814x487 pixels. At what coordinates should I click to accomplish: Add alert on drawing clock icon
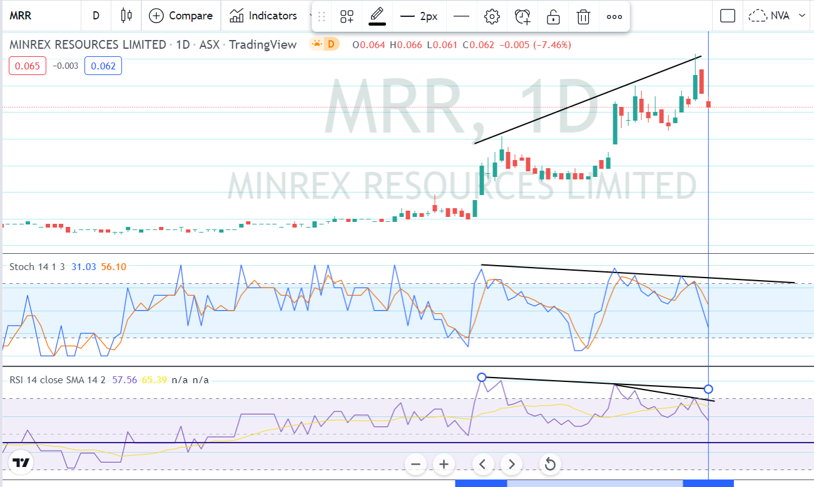(522, 17)
